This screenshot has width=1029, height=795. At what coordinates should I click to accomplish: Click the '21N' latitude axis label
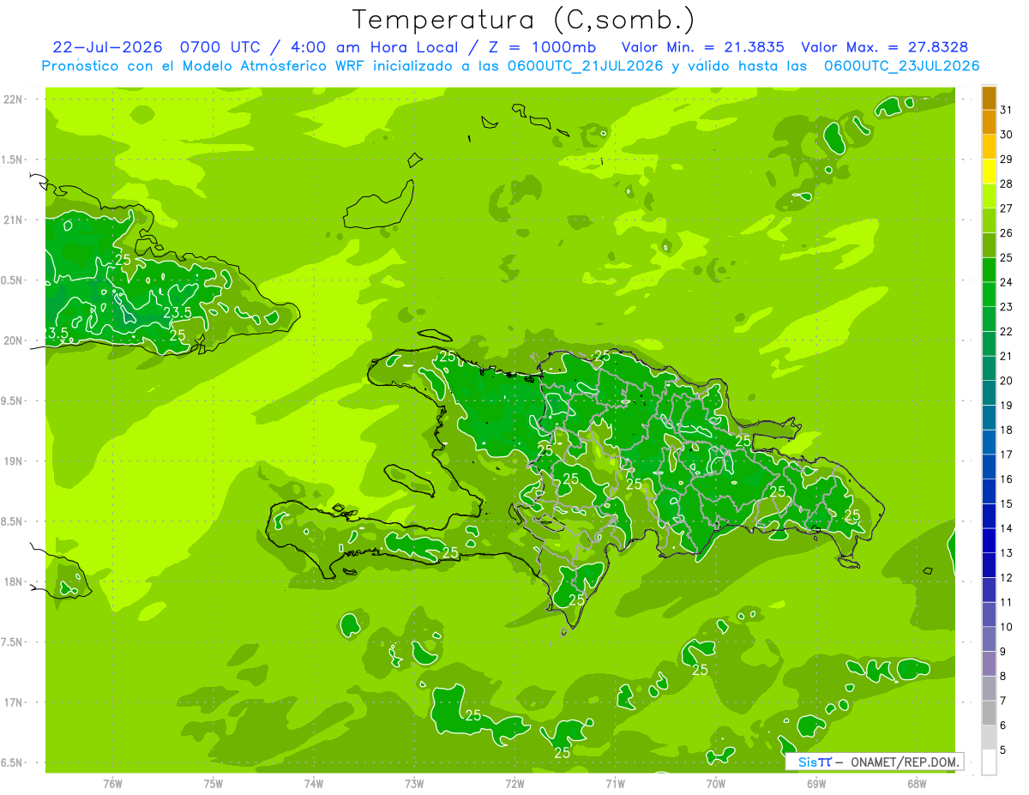[13, 220]
